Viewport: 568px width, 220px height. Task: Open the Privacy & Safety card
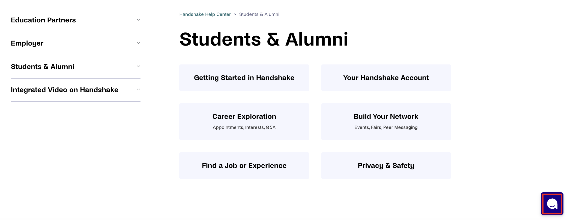(386, 166)
